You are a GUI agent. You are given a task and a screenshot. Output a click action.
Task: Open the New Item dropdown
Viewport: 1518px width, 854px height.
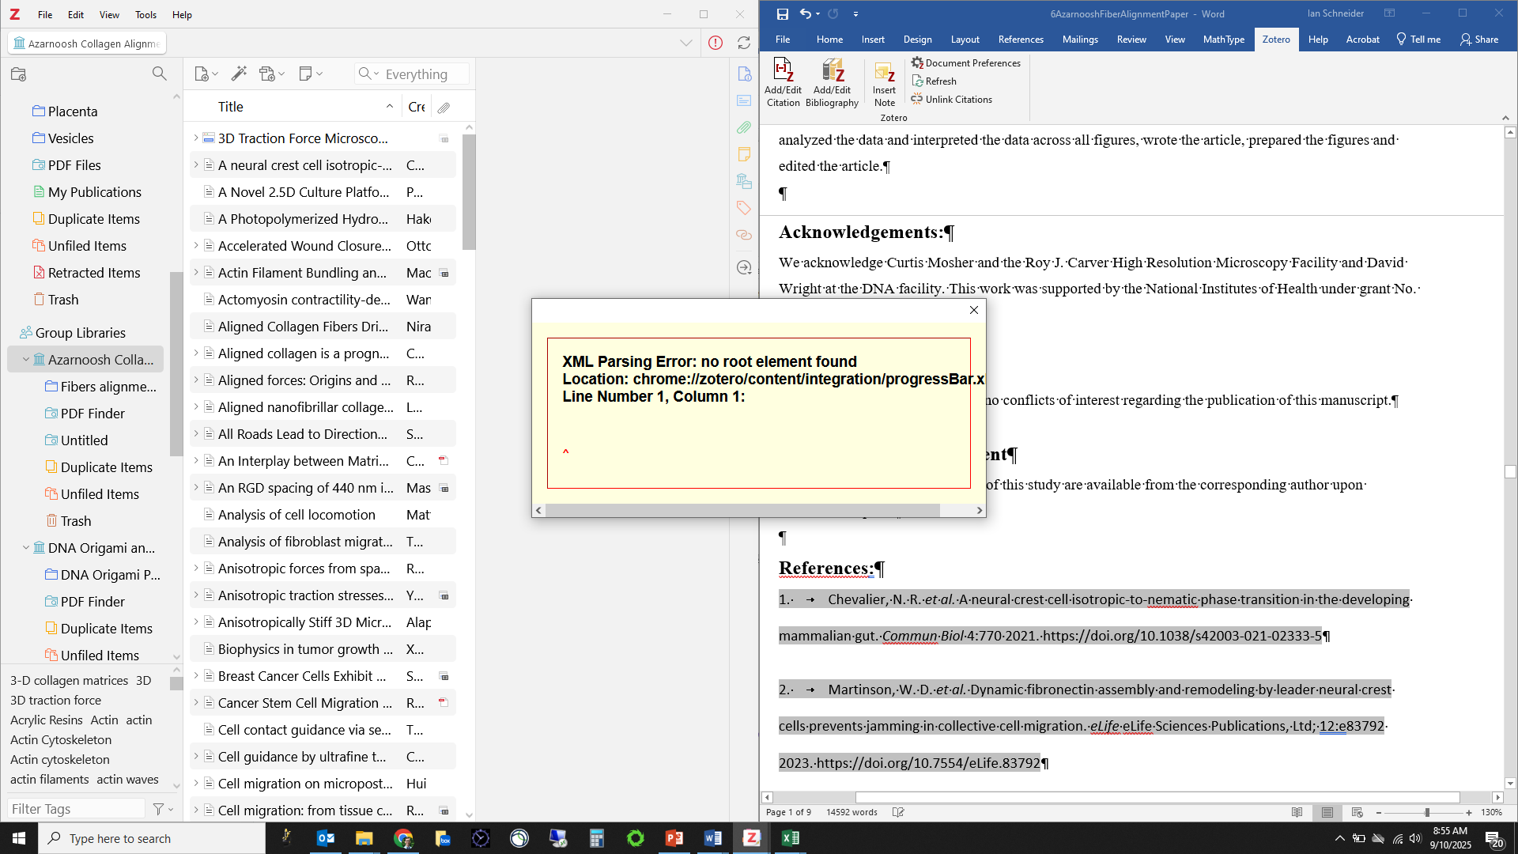[206, 74]
